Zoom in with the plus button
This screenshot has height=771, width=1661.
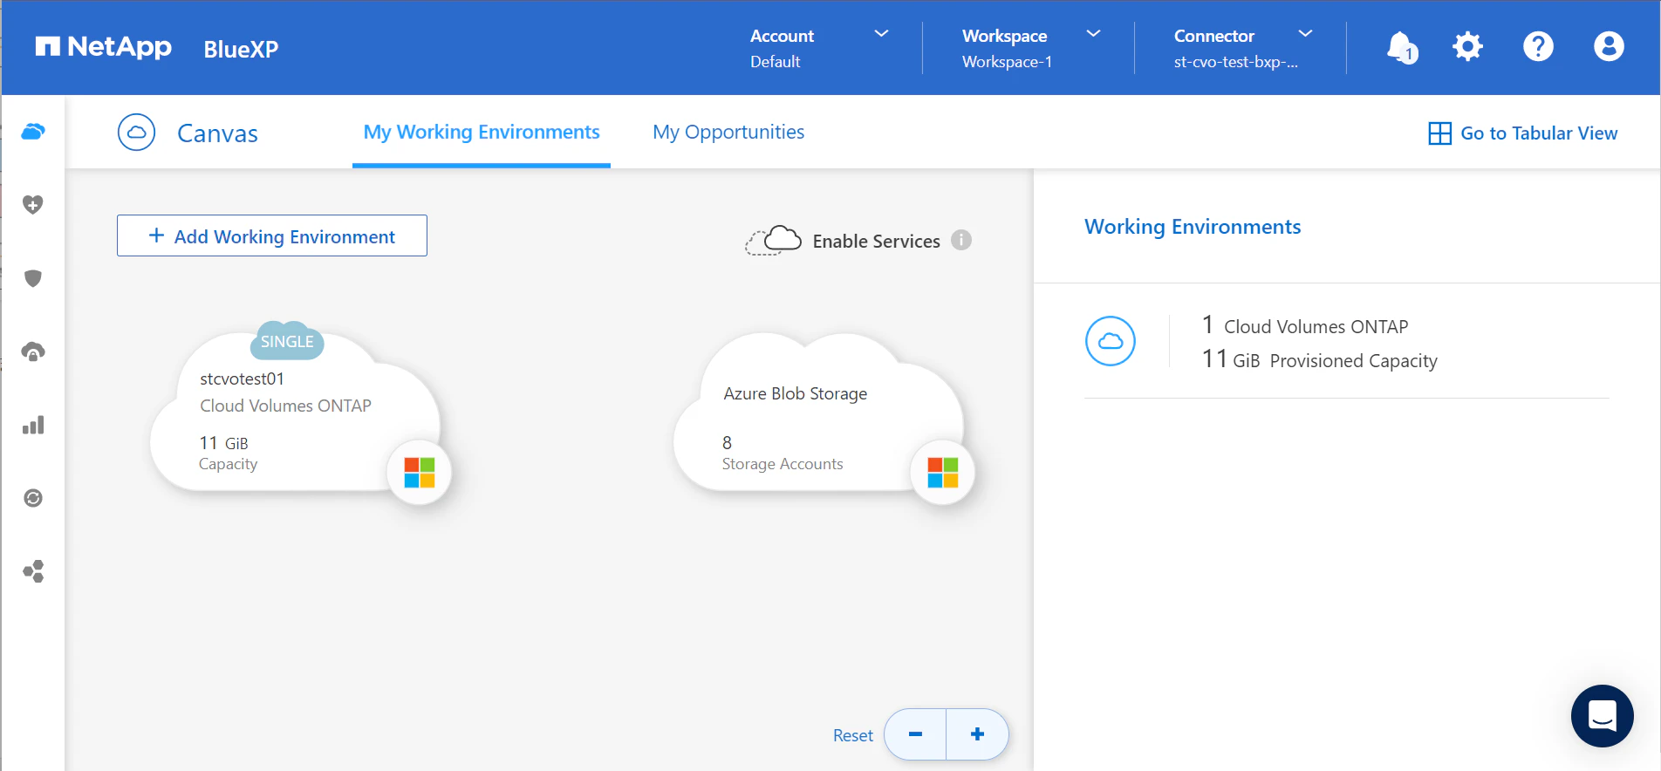coord(978,734)
